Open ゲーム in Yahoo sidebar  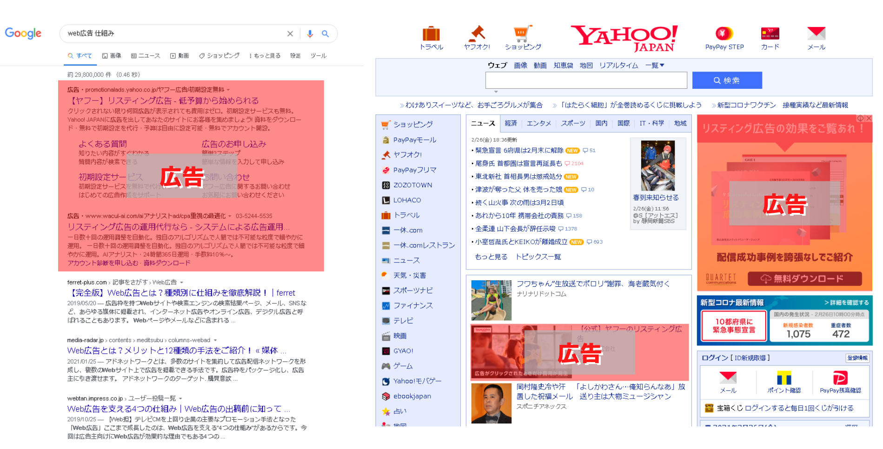click(403, 366)
